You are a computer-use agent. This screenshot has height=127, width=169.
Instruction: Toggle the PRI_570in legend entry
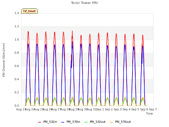click(x=71, y=122)
